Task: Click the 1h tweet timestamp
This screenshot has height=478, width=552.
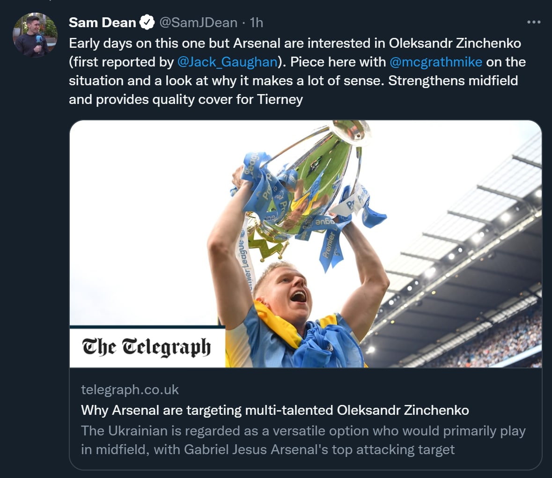Action: pyautogui.click(x=257, y=22)
